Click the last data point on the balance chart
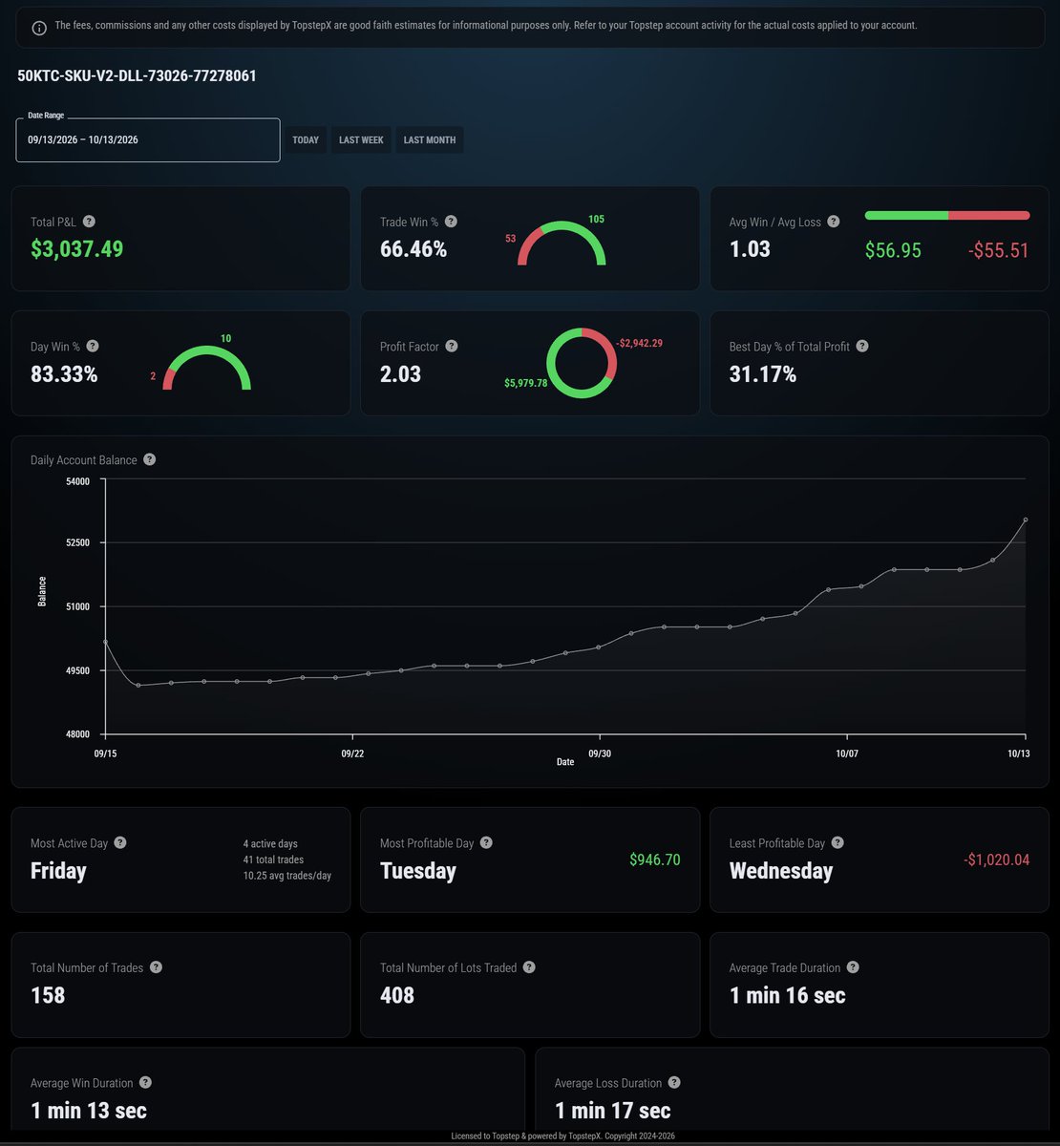 (1026, 520)
